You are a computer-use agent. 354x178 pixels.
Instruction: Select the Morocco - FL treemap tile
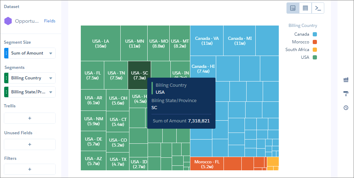click(207, 164)
